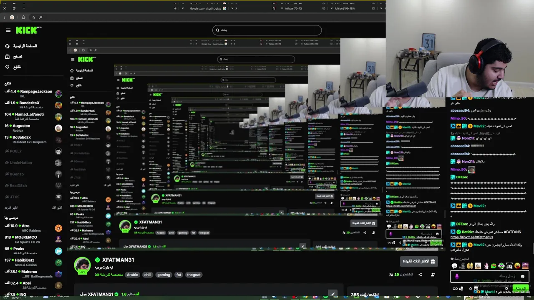Click the chat message input field
The height and width of the screenshot is (300, 534).
click(x=489, y=276)
